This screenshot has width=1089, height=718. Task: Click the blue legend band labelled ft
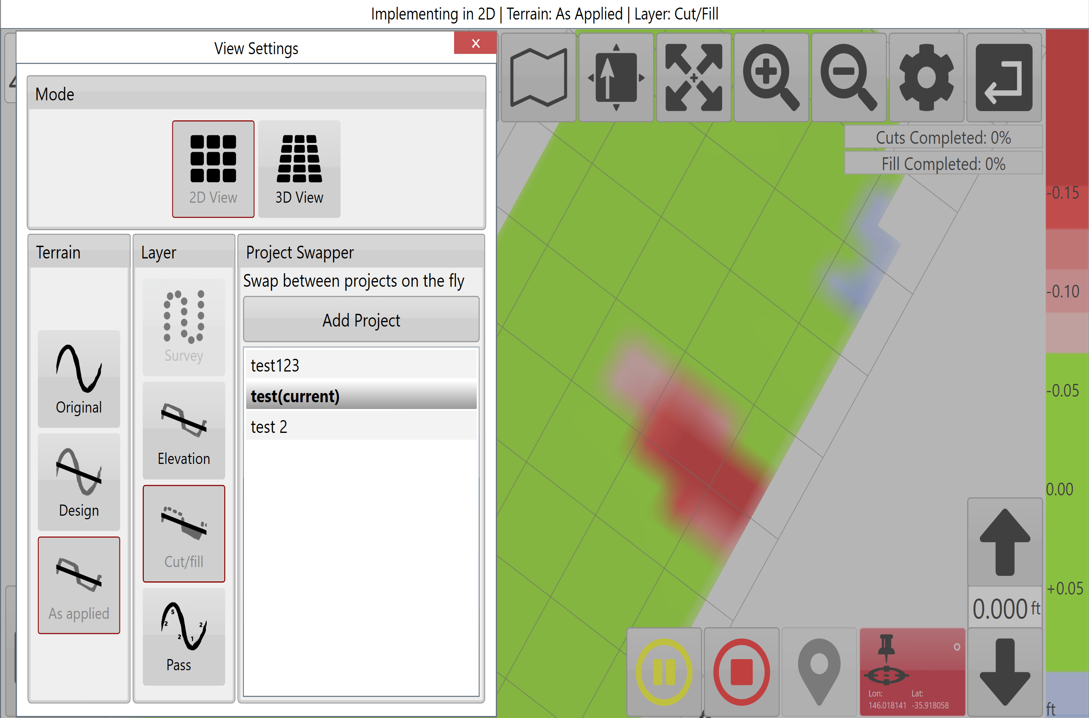point(1067,695)
